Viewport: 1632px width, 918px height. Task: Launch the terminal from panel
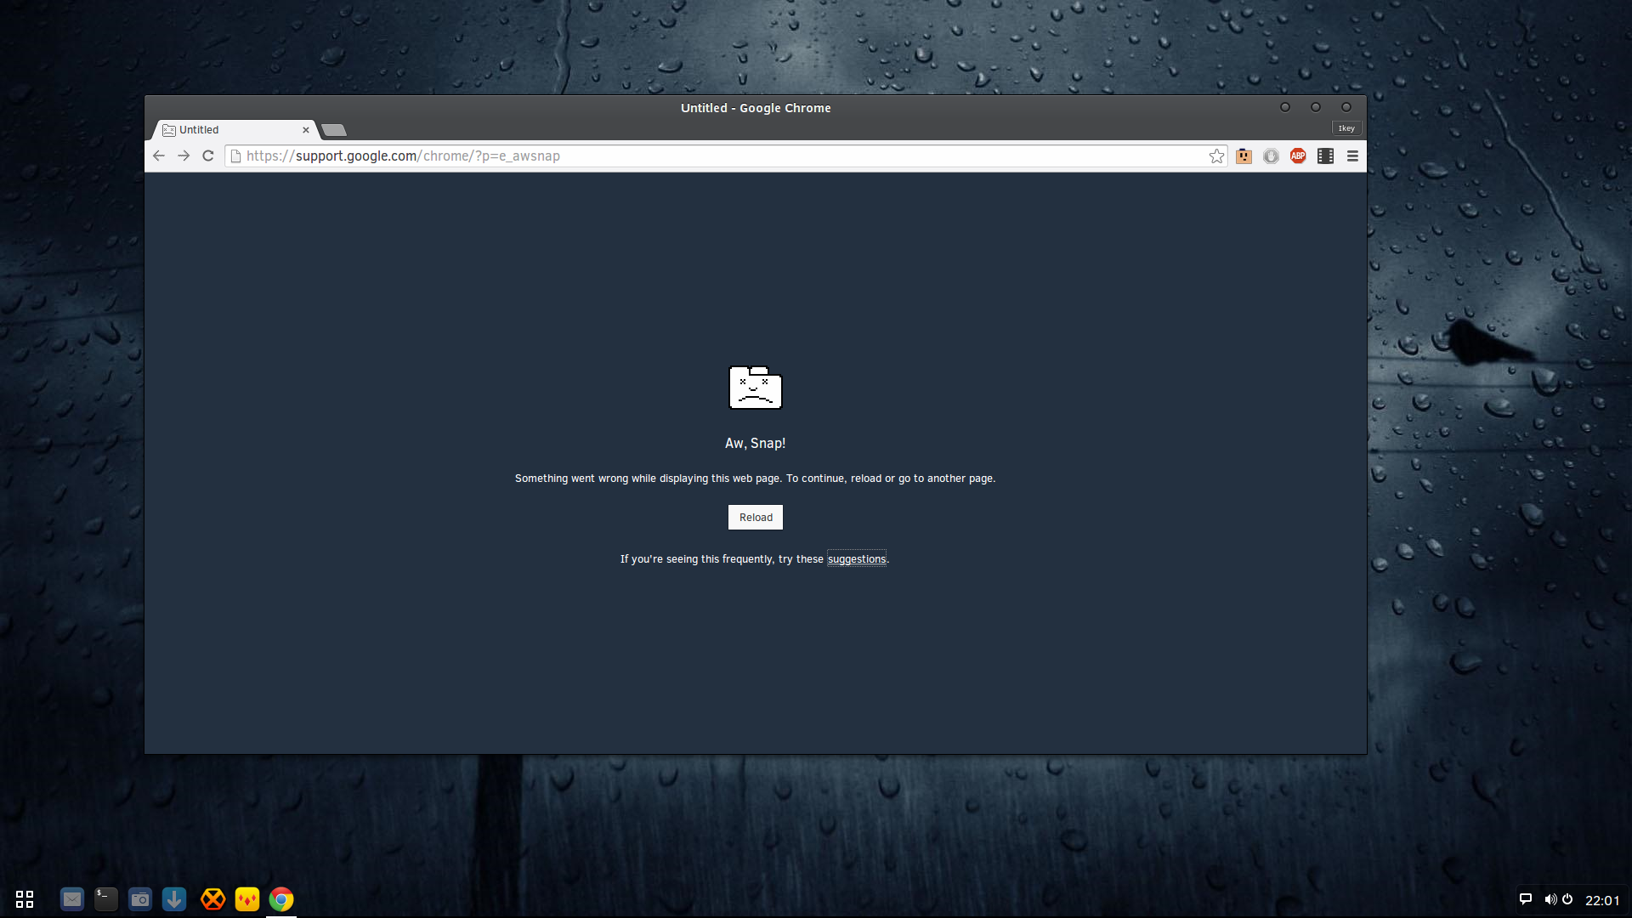(x=106, y=898)
